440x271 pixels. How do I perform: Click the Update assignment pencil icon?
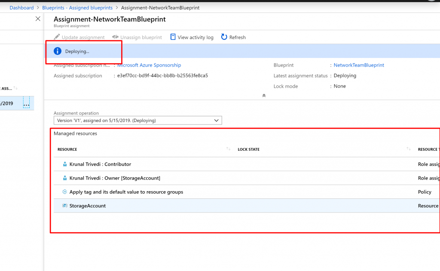[57, 37]
